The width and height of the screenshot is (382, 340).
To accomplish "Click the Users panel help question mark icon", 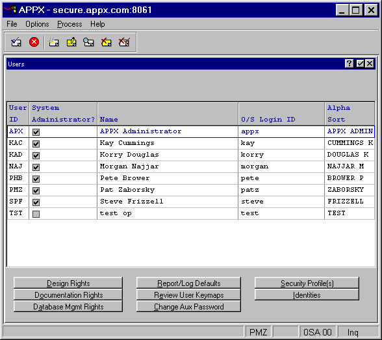I will tap(349, 64).
